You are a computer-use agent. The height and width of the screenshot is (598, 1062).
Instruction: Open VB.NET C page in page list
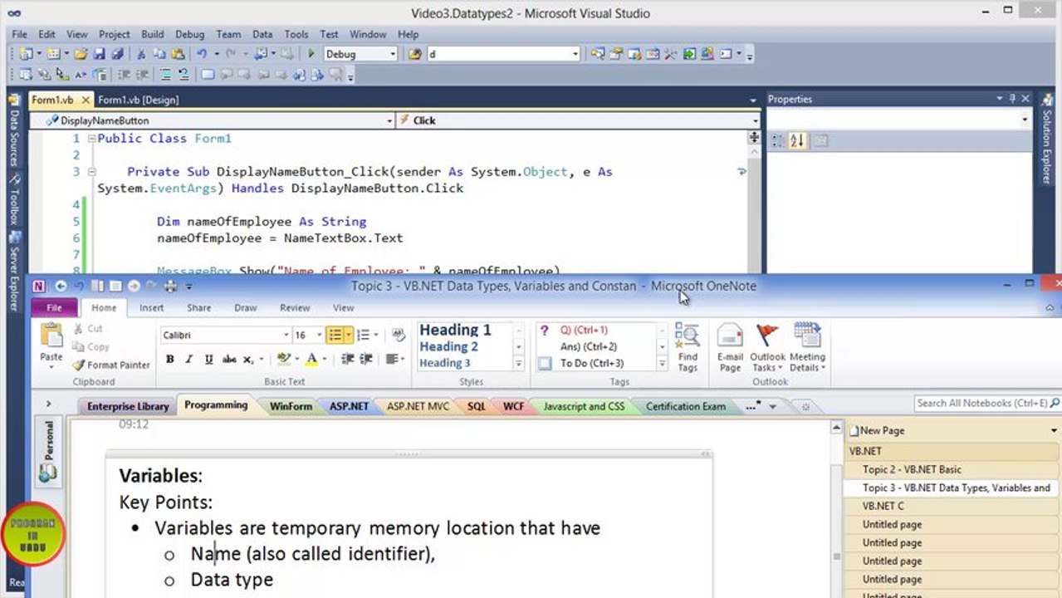pos(883,506)
